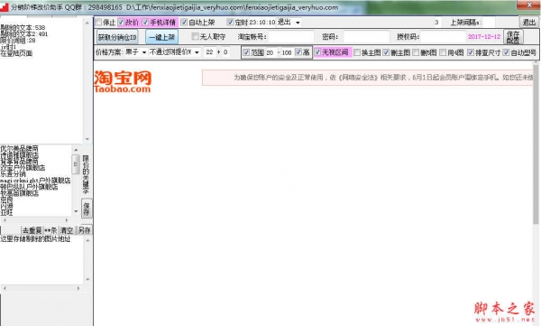Click the 另存 button

click(84, 230)
